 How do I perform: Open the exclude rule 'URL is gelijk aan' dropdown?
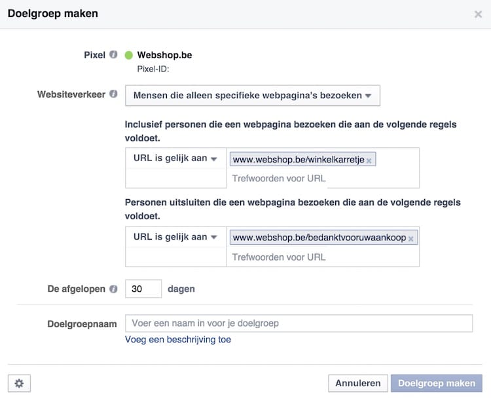[175, 237]
